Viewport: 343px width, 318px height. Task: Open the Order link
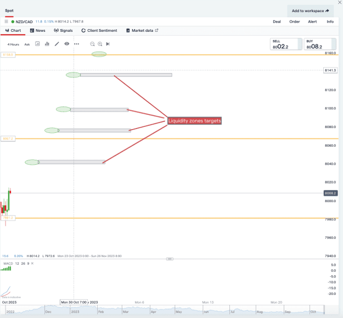tap(295, 21)
